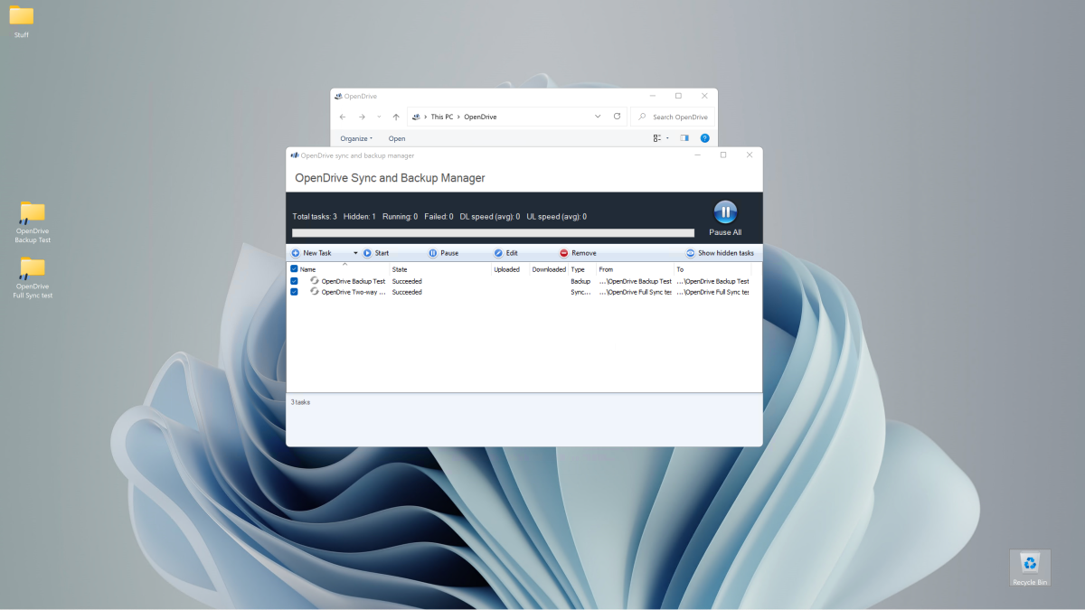
Task: Uncheck the OpenDrive Backup Test task
Action: point(294,281)
